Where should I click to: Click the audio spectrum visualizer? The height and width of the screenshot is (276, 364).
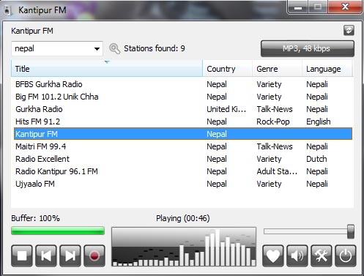coord(184,247)
